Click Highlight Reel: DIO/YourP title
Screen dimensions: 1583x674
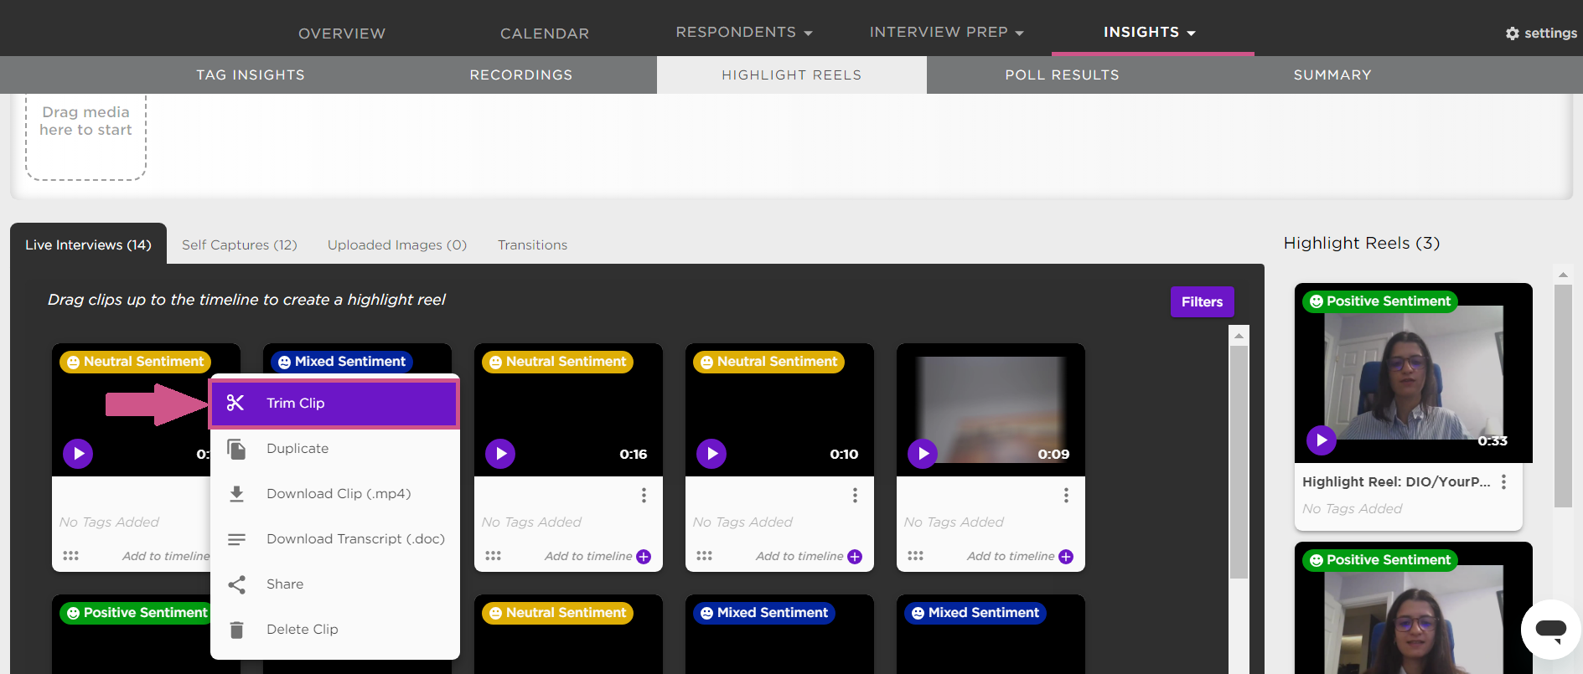coord(1396,481)
